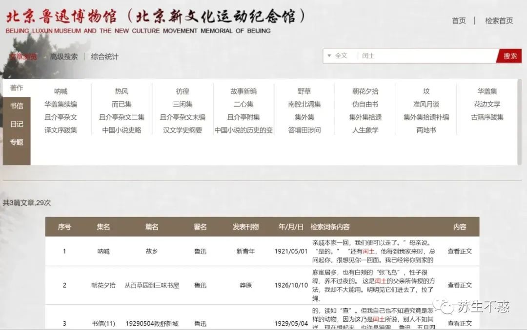
Task: Open 古籍序跋集 collection
Action: pyautogui.click(x=487, y=117)
